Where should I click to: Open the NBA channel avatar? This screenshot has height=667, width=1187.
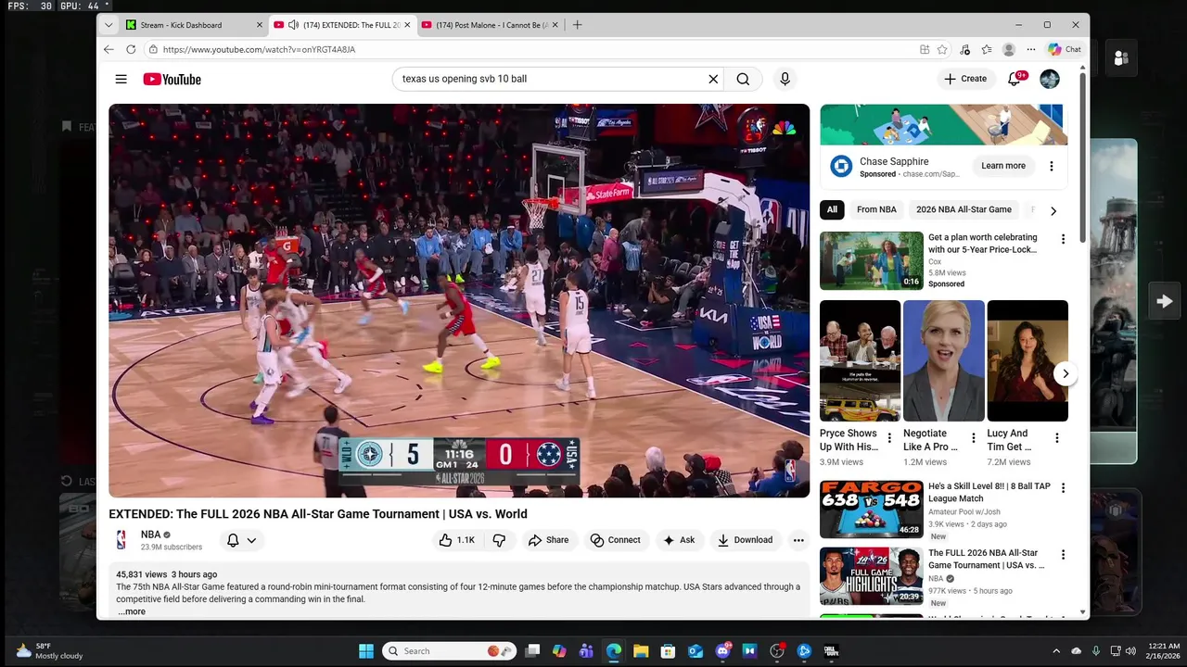click(x=121, y=539)
